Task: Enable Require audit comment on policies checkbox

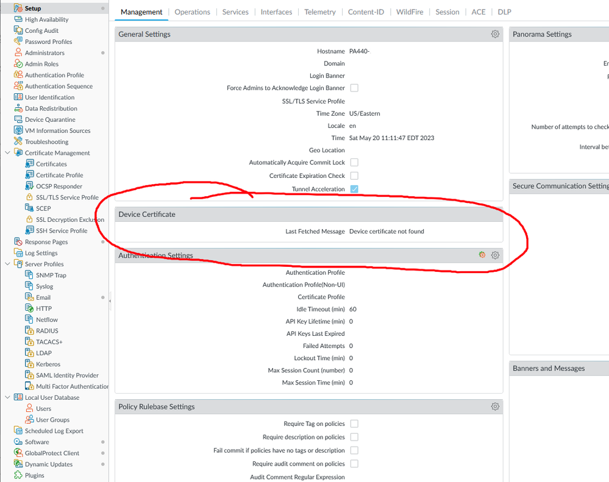Action: [354, 464]
